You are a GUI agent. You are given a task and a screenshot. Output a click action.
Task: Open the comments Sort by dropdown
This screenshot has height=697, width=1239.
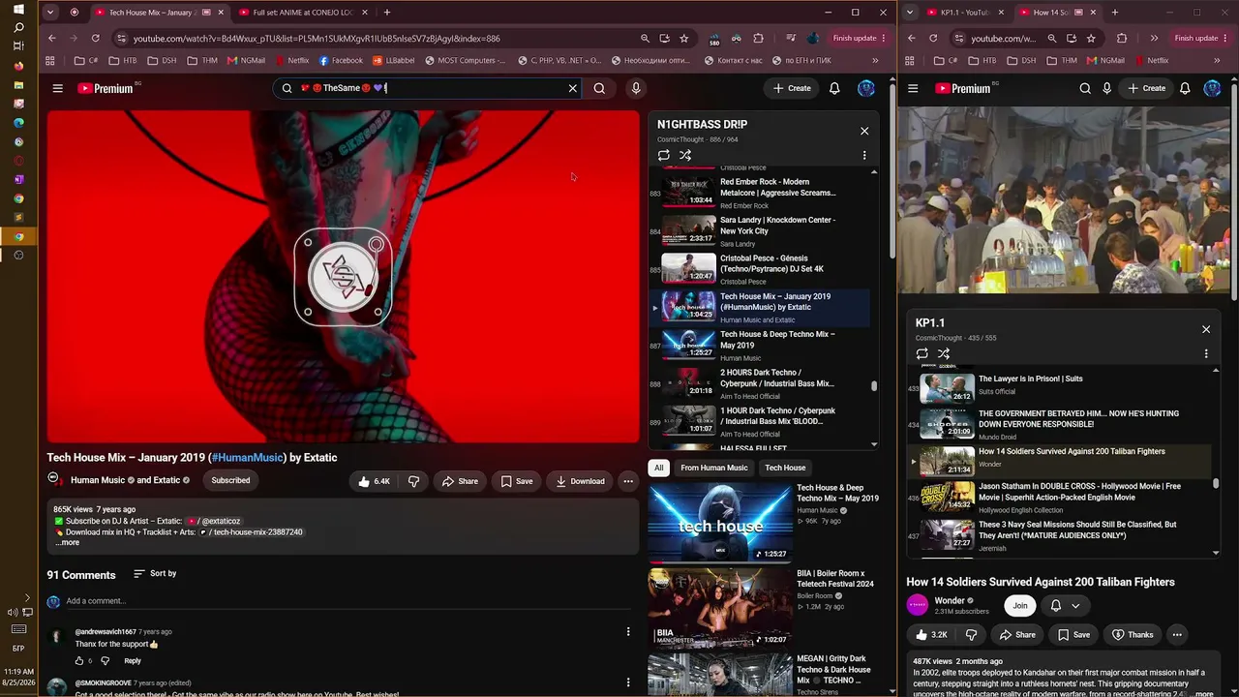point(155,574)
